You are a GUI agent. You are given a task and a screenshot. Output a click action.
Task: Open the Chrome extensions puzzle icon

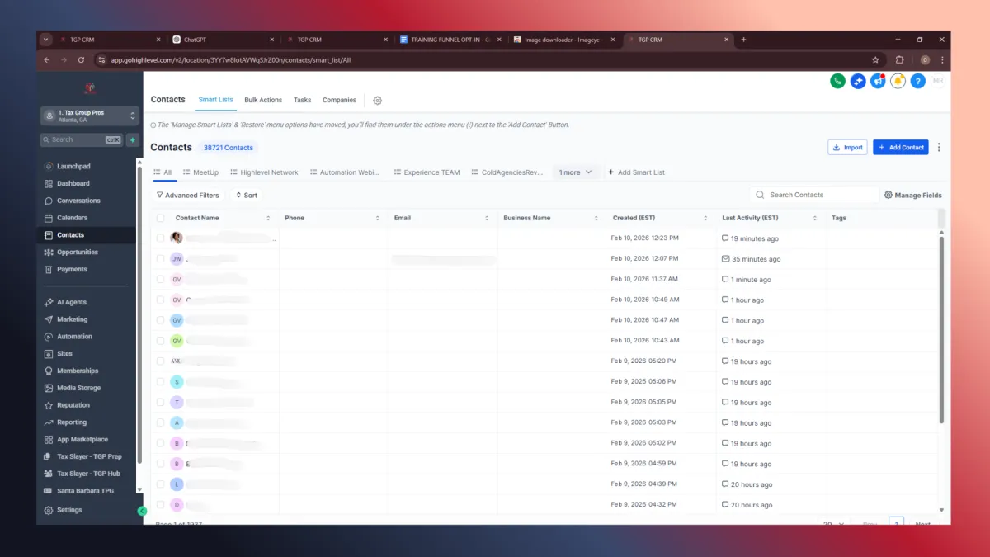(x=899, y=59)
